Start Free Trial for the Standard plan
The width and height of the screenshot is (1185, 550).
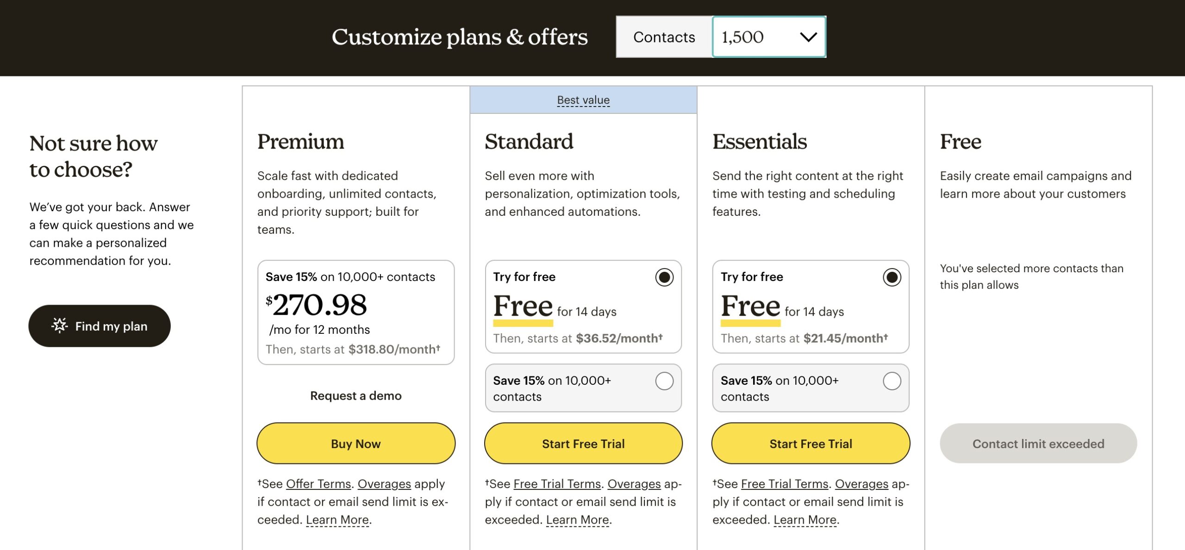[583, 444]
